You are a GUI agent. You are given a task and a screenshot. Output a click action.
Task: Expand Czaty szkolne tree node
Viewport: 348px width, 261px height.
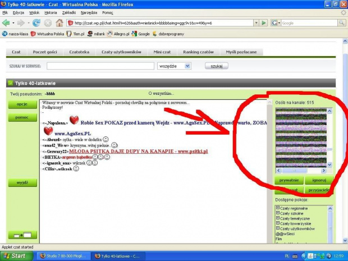pyautogui.click(x=278, y=213)
